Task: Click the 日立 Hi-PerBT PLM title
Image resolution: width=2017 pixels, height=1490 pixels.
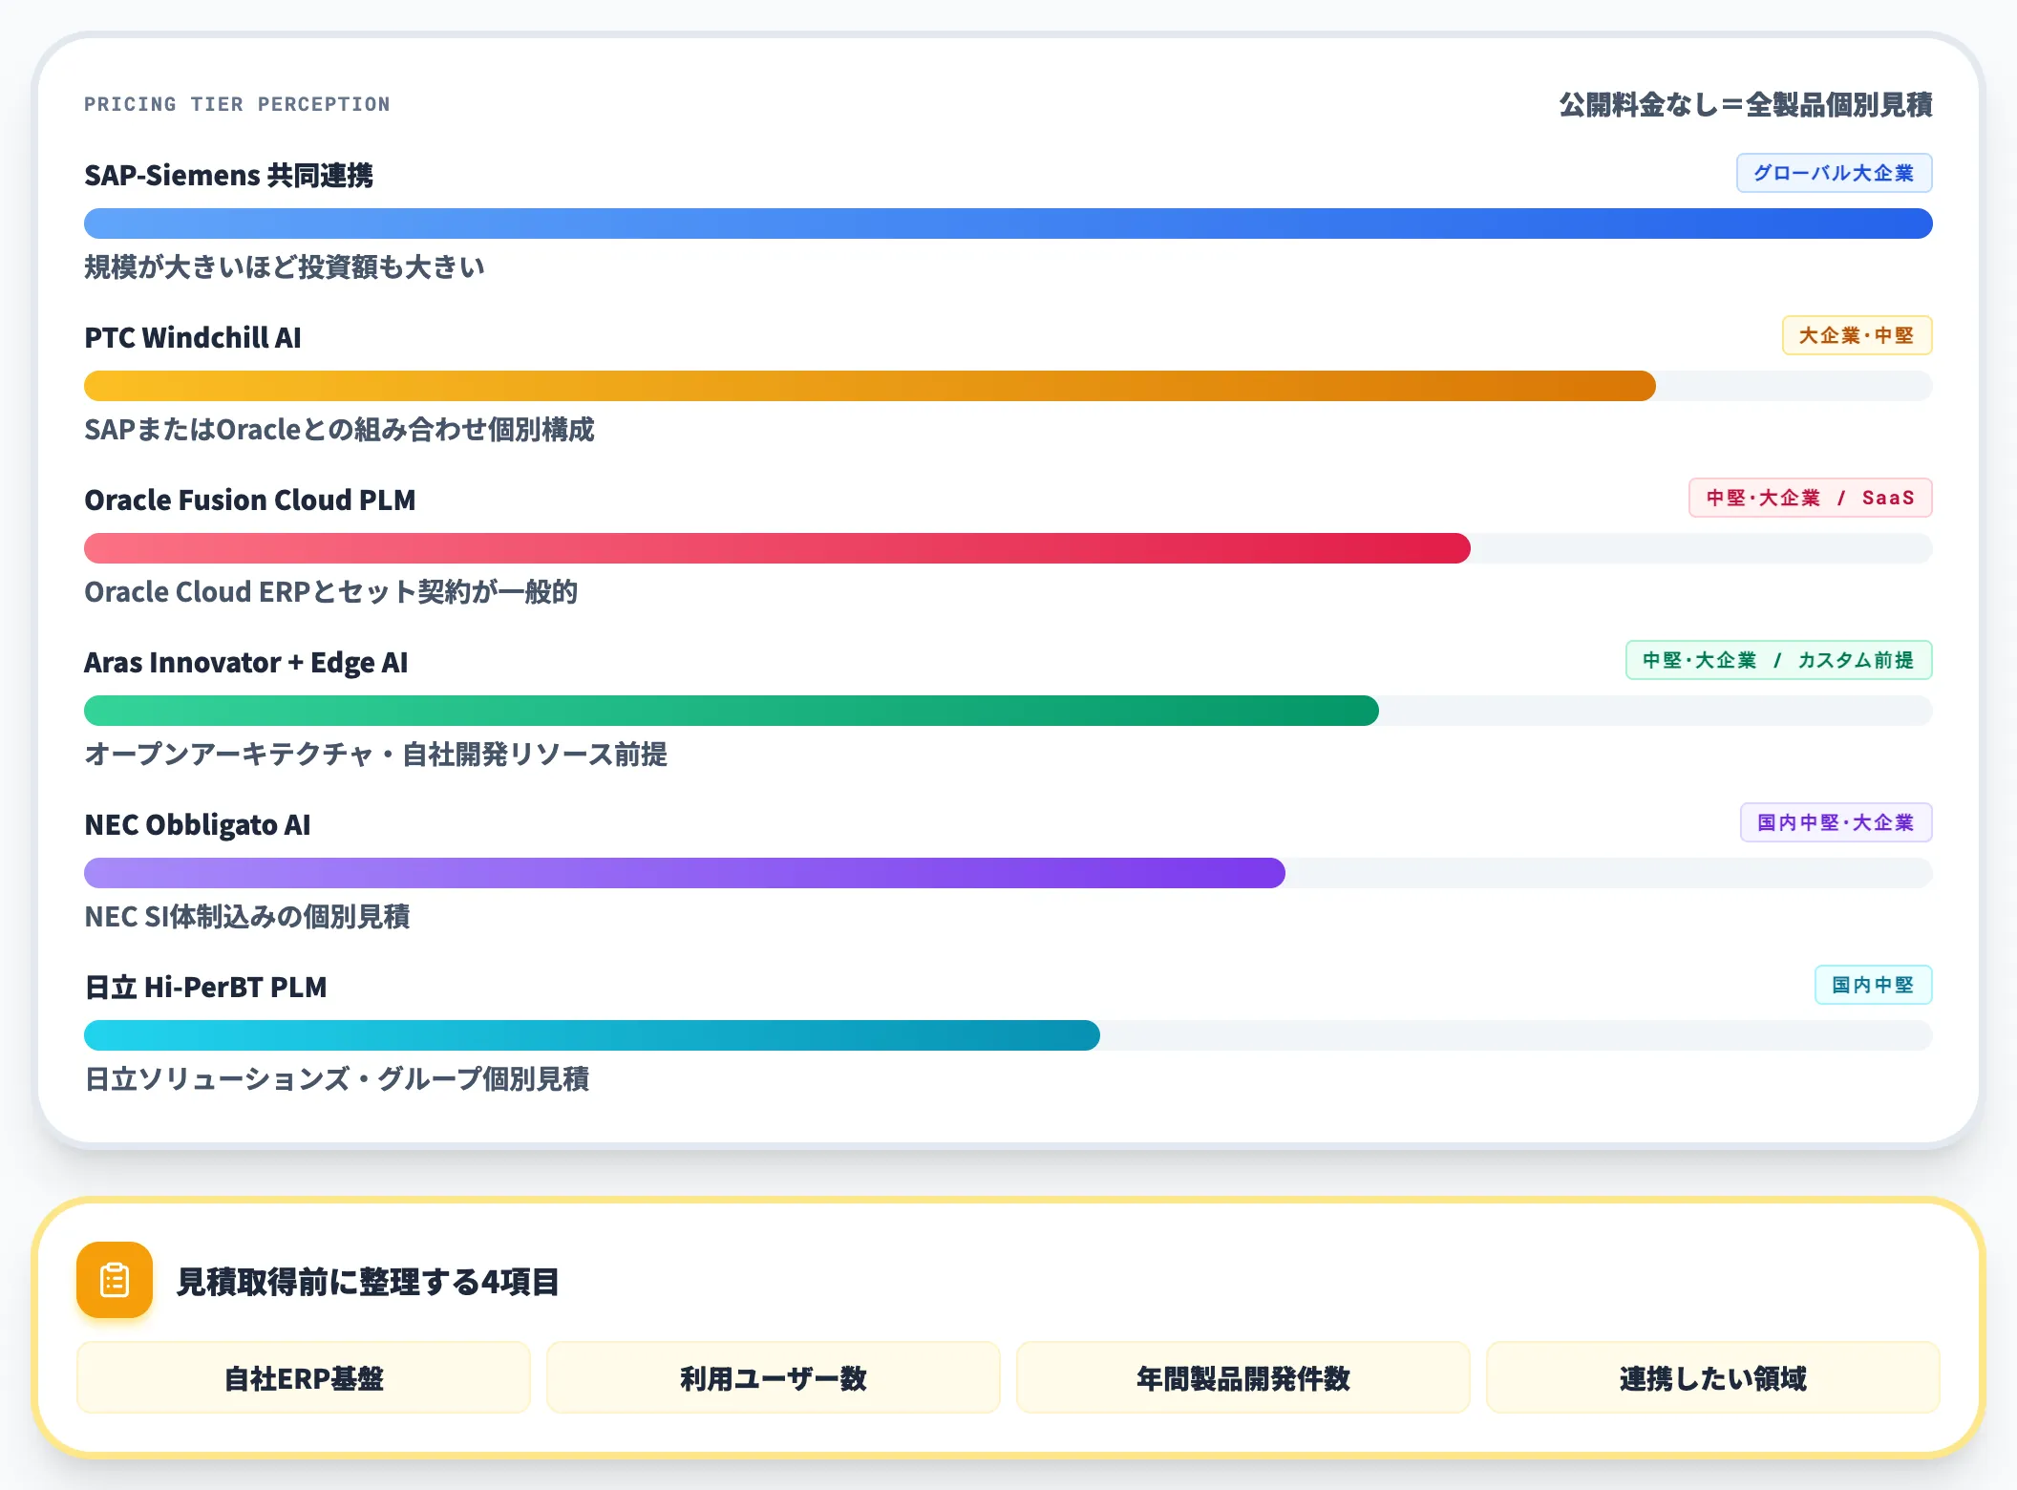Action: pyautogui.click(x=205, y=988)
